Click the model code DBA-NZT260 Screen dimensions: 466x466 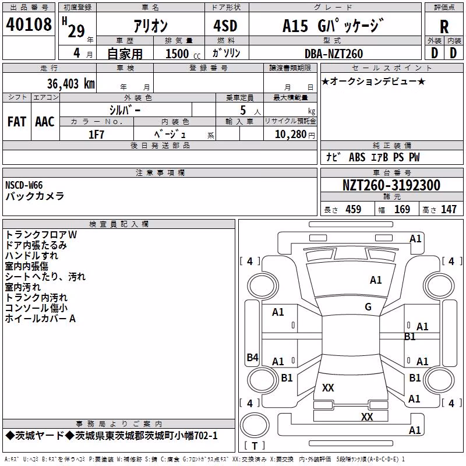pyautogui.click(x=334, y=54)
